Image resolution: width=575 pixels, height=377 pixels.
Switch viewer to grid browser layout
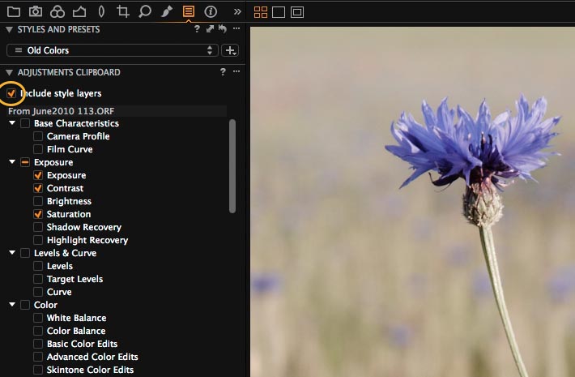click(261, 12)
